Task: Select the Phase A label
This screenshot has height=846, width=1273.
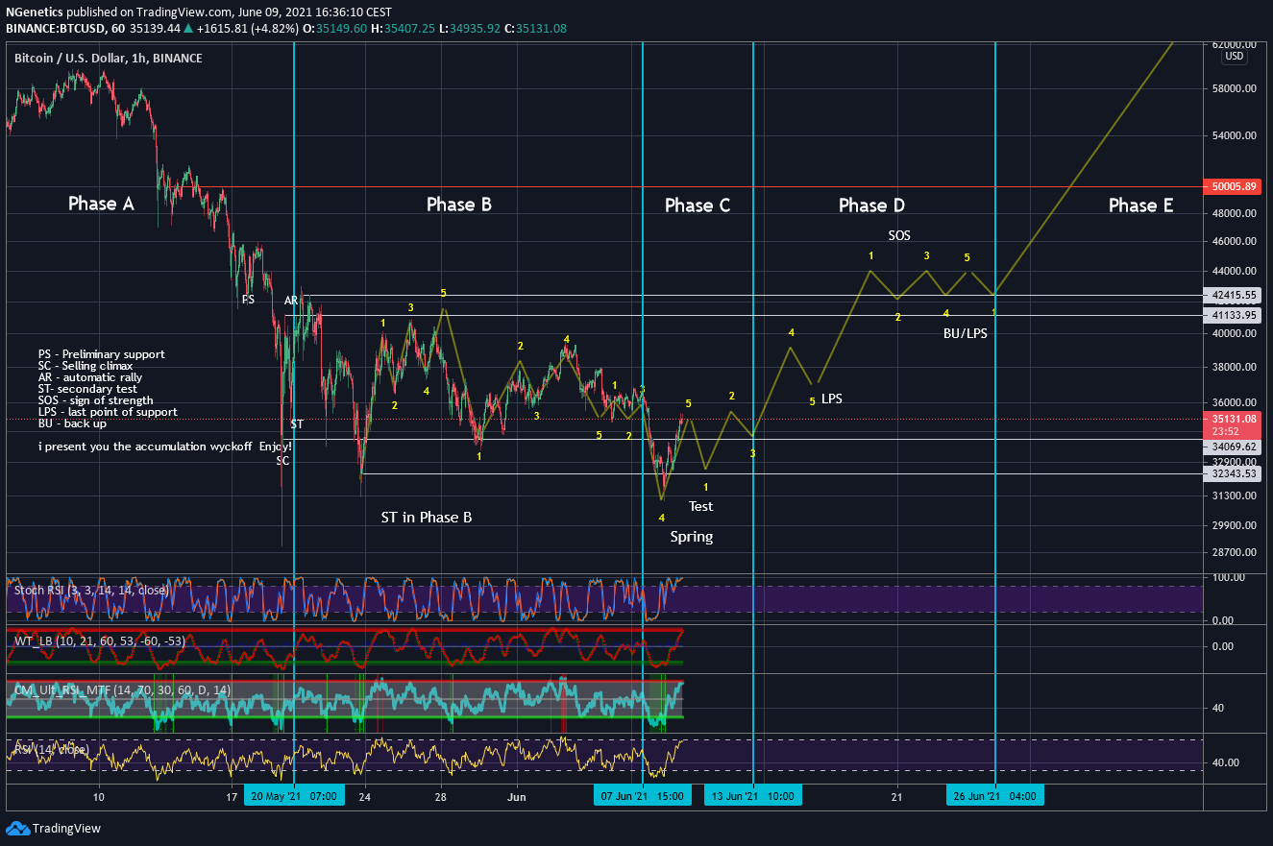Action: tap(101, 204)
